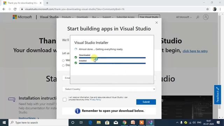Reload the page with refresh icon
This screenshot has height=126, width=224.
pos(15,9)
